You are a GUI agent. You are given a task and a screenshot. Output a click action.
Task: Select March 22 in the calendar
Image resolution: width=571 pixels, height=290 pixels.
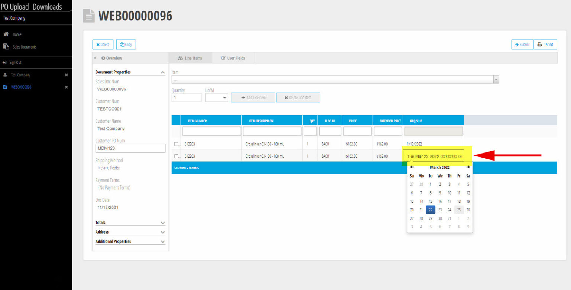pos(430,210)
